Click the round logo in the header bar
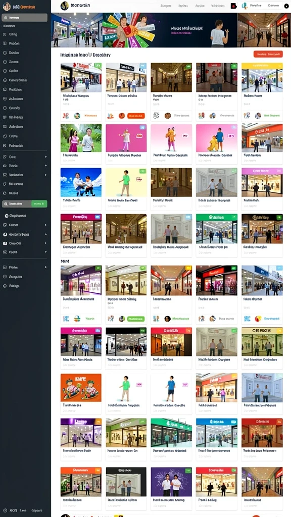291x517 pixels. [65, 6]
